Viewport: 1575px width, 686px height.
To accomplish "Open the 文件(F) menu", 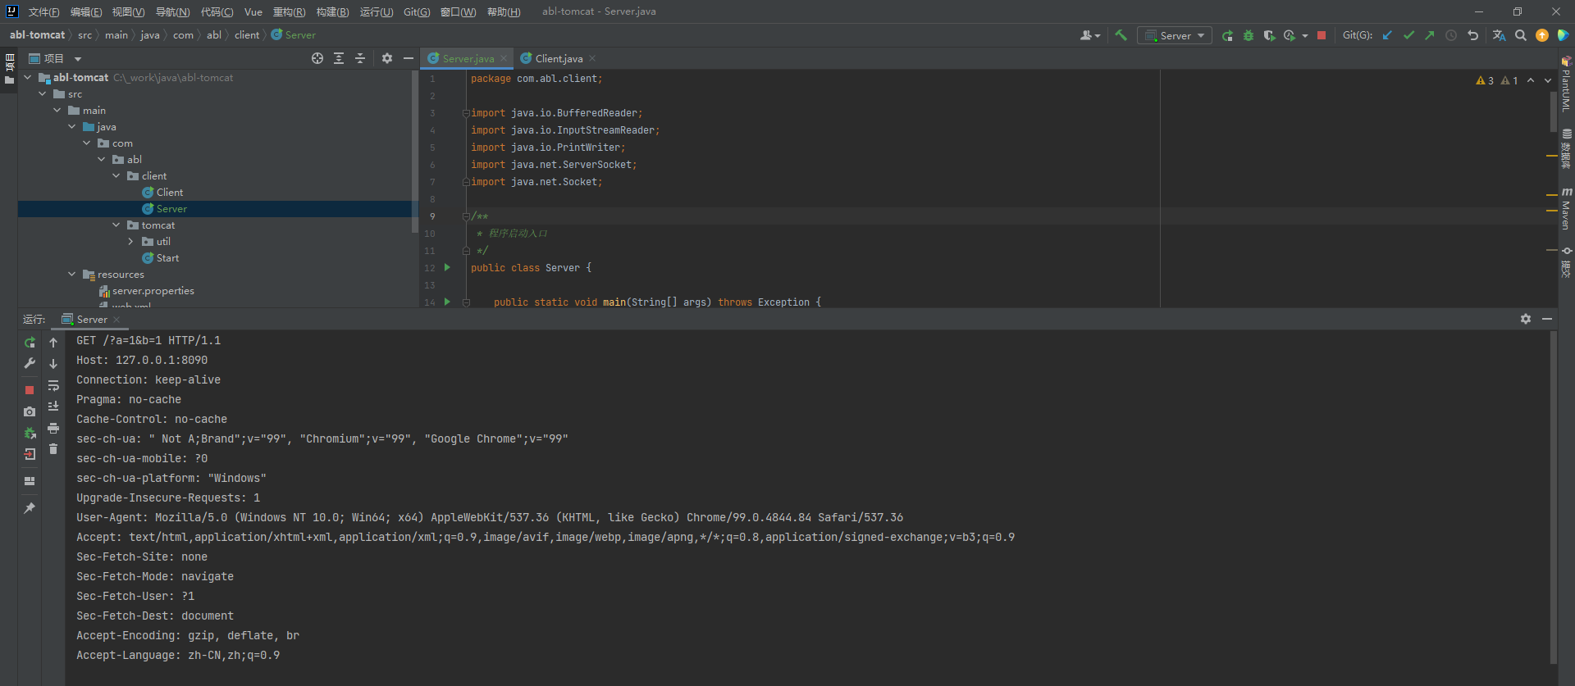I will tap(43, 11).
